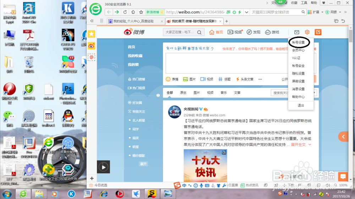
Task: Open Weibo message envelope icon
Action: (296, 32)
